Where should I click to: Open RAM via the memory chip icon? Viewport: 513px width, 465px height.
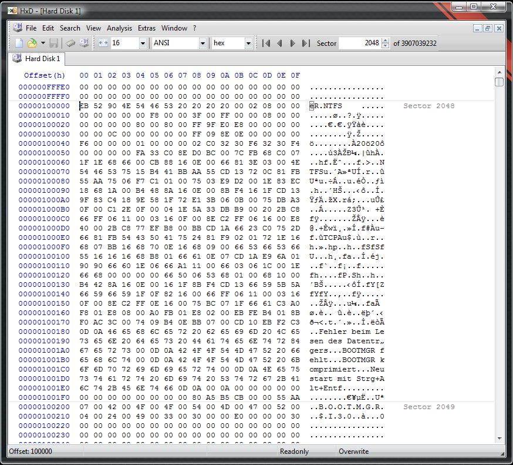tap(70, 43)
